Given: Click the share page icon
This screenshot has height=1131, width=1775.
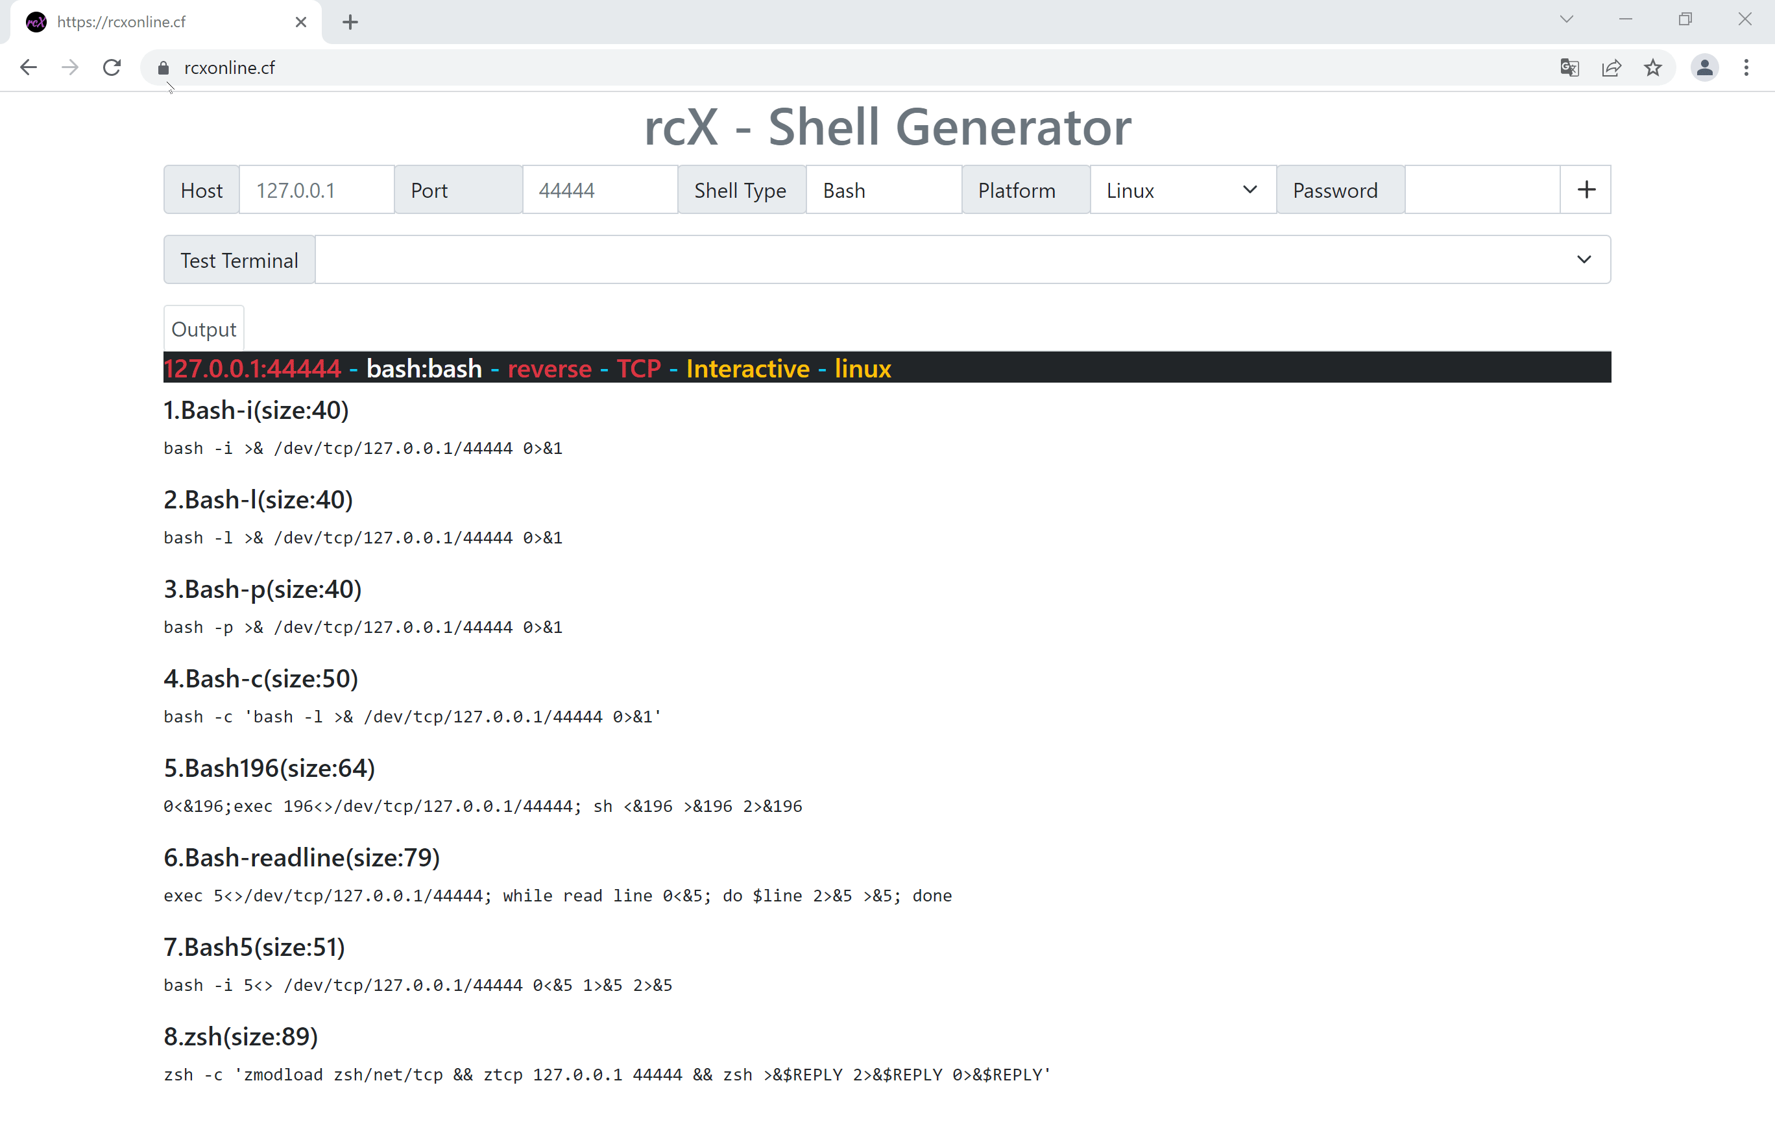Looking at the screenshot, I should point(1612,68).
